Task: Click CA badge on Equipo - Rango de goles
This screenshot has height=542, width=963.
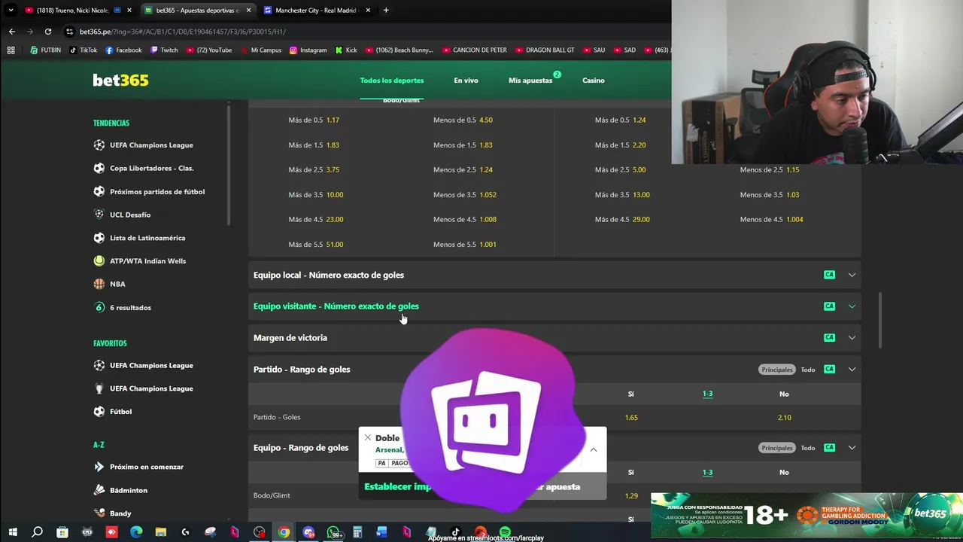Action: point(829,448)
